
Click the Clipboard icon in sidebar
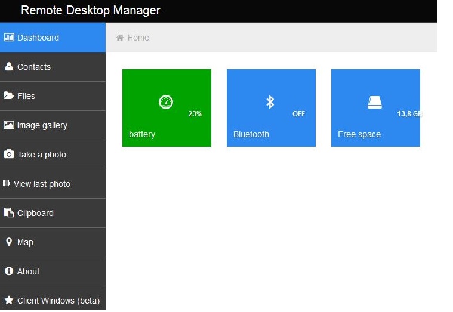point(9,212)
